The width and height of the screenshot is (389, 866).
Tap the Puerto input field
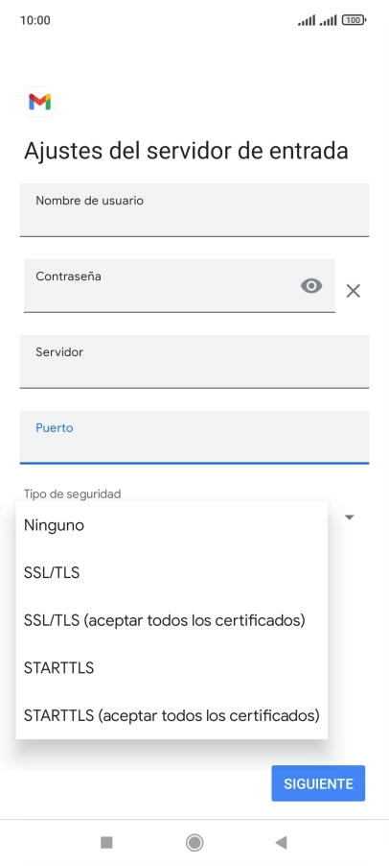(x=194, y=437)
